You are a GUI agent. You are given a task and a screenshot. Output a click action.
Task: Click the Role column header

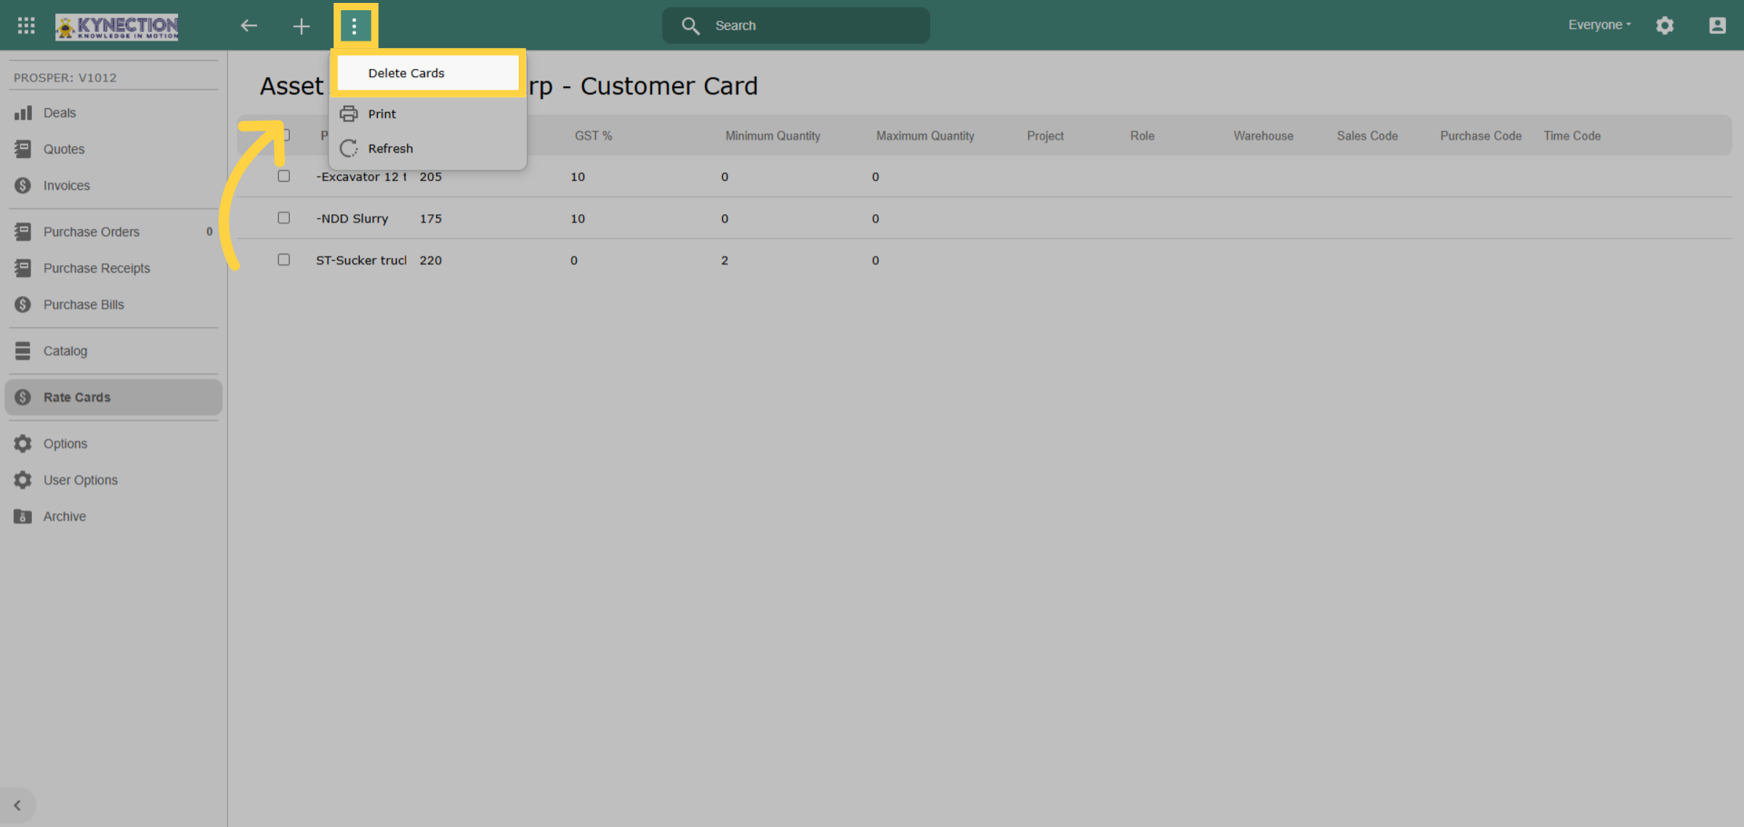[x=1142, y=136]
